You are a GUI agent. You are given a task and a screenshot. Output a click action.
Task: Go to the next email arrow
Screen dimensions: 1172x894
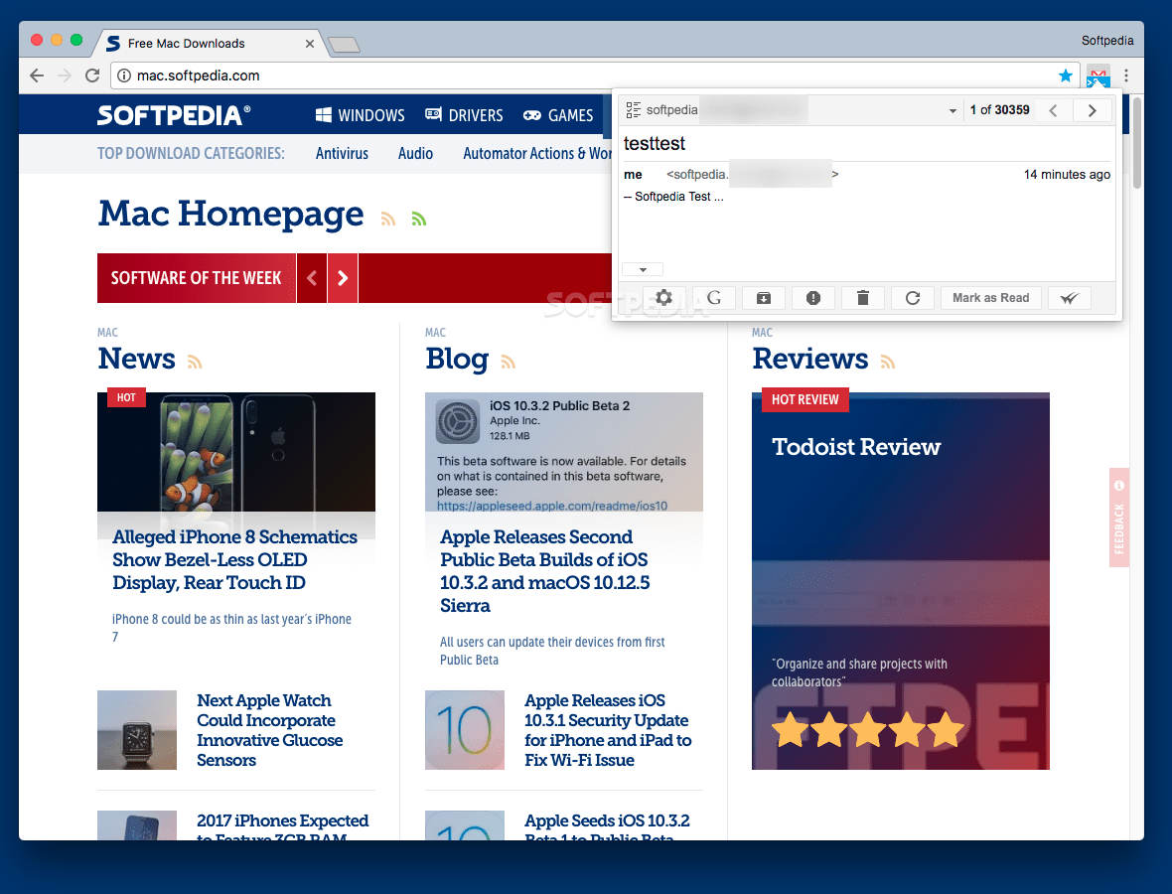(1092, 110)
